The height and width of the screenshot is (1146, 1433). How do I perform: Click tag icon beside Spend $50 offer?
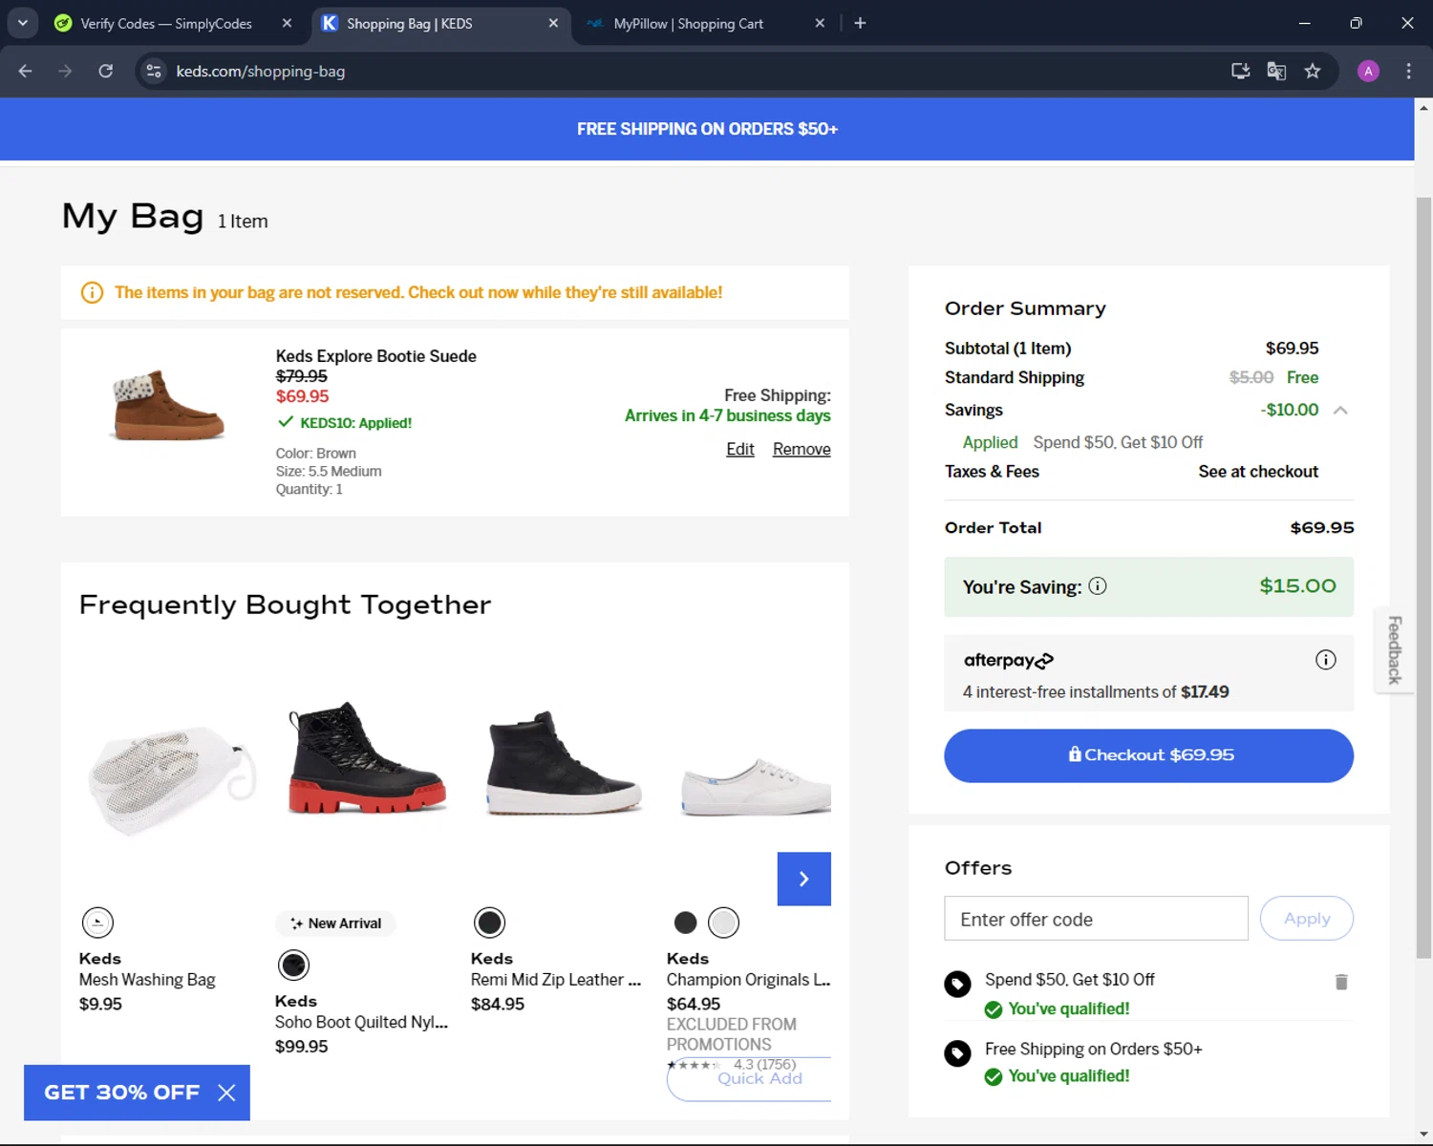957,984
